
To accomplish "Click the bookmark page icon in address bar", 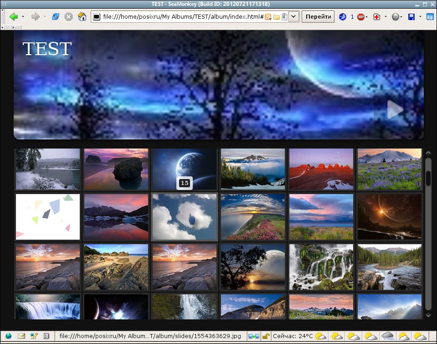I will (284, 17).
